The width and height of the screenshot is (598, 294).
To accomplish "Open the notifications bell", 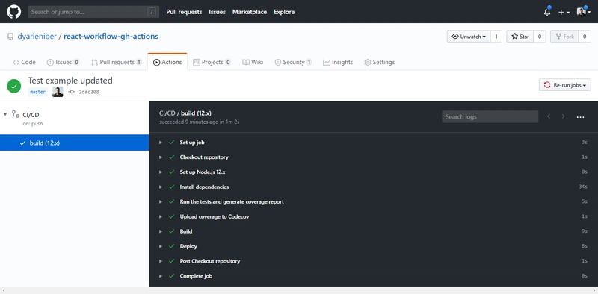I will click(547, 12).
